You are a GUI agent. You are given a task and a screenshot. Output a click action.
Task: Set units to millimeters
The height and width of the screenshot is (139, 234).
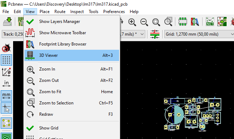point(6,96)
